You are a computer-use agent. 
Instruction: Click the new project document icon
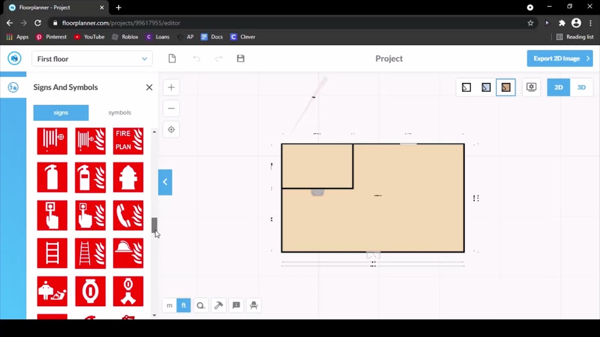tap(172, 59)
